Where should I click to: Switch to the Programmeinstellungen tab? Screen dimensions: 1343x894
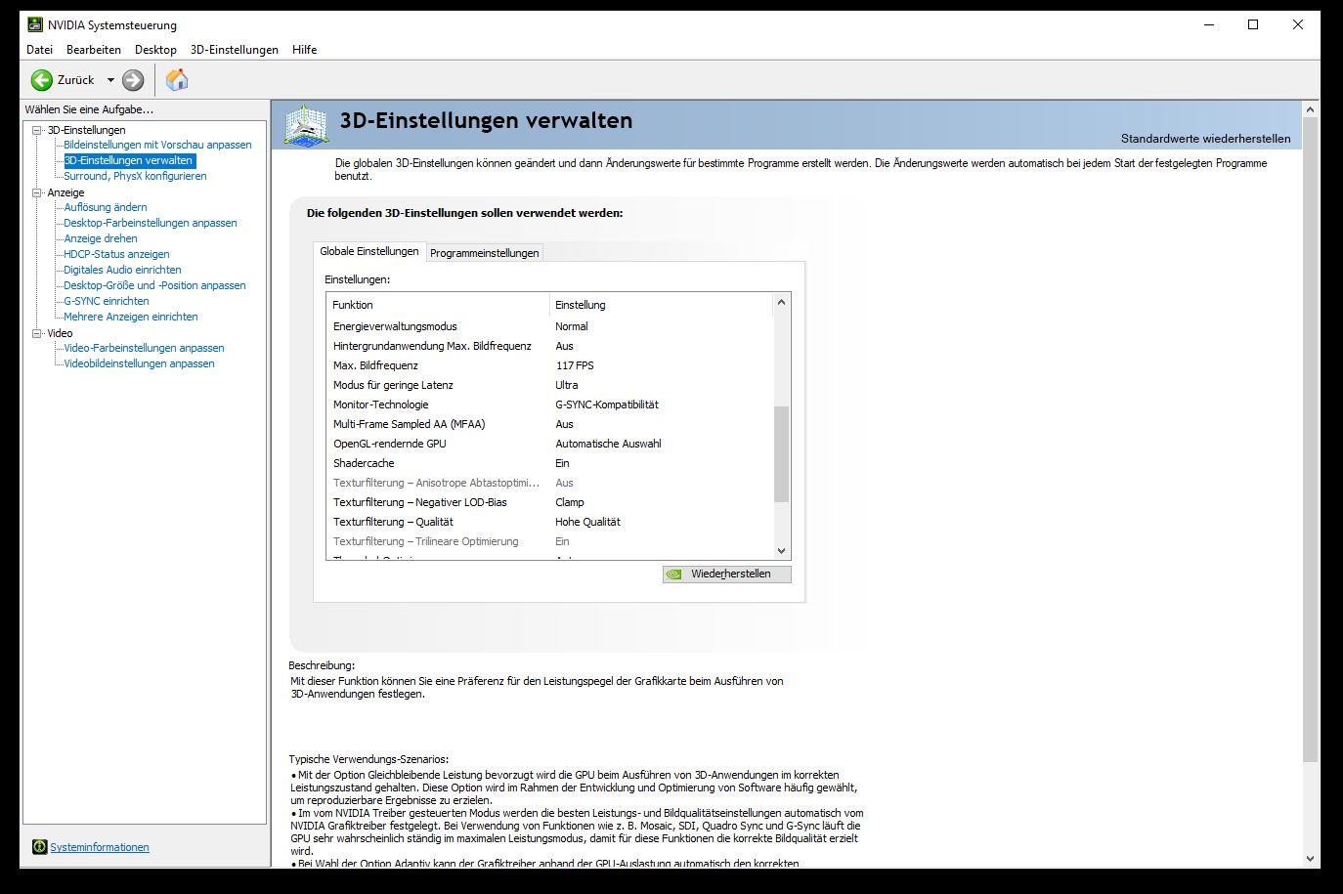(x=485, y=253)
